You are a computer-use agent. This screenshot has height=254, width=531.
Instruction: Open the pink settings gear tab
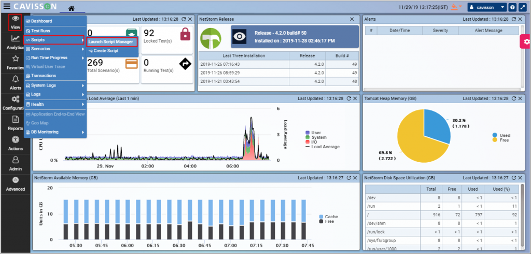(526, 41)
